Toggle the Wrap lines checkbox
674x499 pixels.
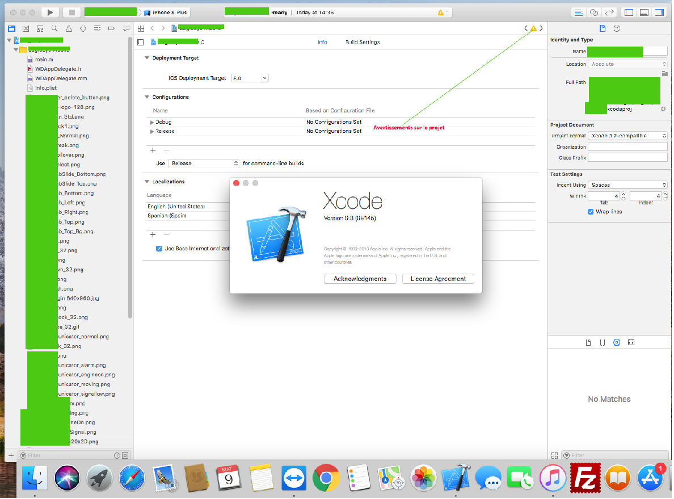591,212
